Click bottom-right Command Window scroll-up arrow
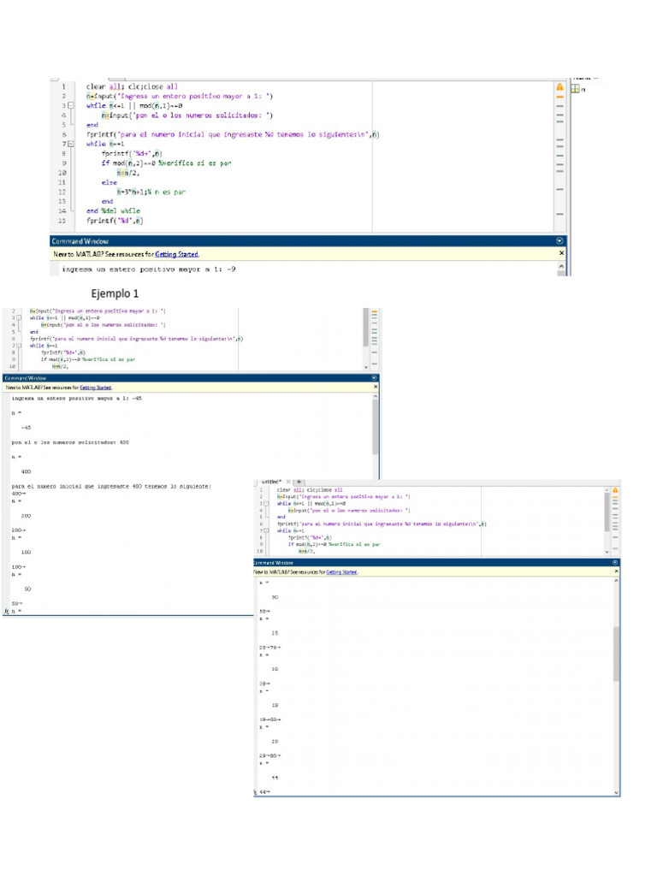The width and height of the screenshot is (657, 876). tap(616, 581)
